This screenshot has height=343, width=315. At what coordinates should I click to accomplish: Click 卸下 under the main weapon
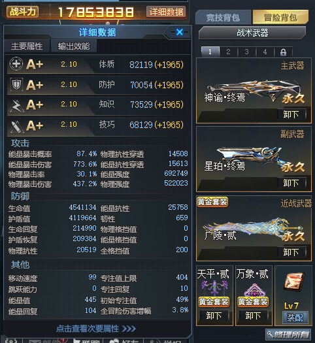tap(291, 114)
